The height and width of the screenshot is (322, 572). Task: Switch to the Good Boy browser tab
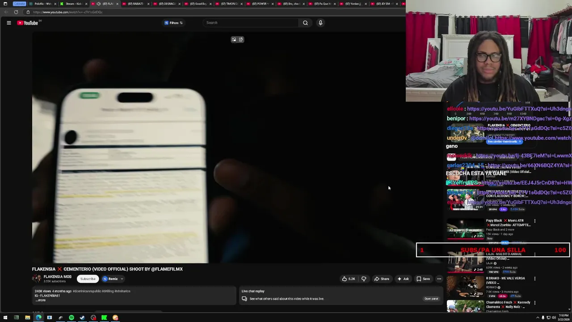pos(198,4)
